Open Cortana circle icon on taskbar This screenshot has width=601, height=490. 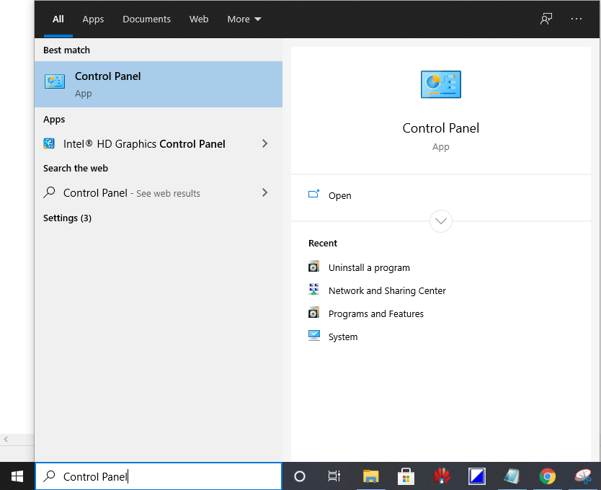[x=300, y=476]
